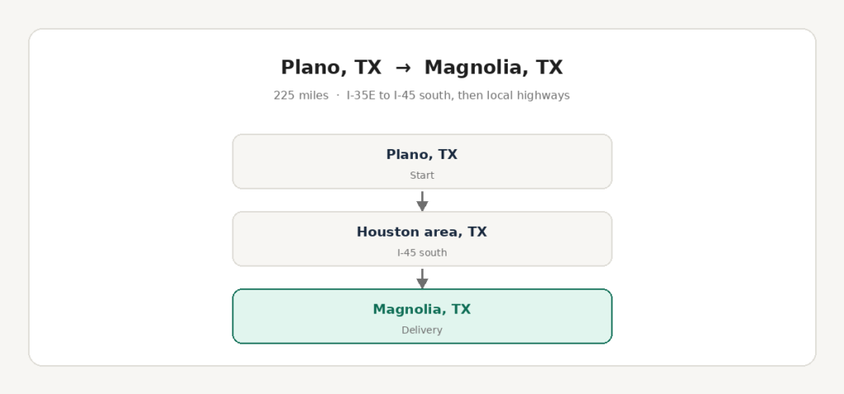Viewport: 844px width, 394px height.
Task: Click the "Plano, TX" heading inside the first box
Action: (422, 155)
